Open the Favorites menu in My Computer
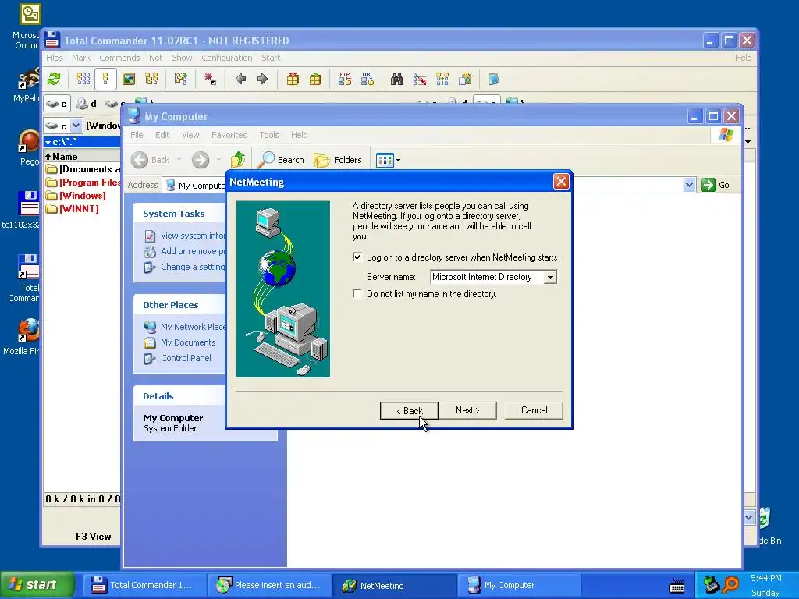Screen dimensions: 799x599 click(x=229, y=135)
